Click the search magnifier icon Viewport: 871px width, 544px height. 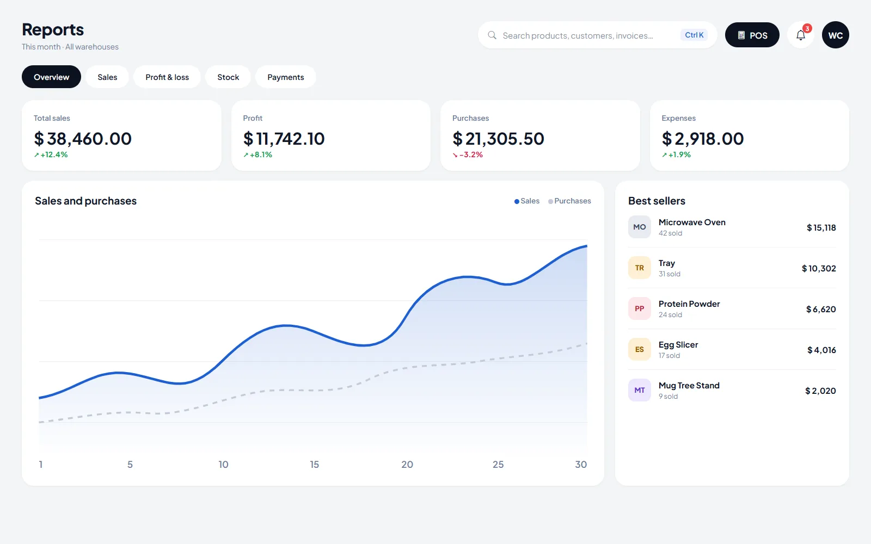click(492, 35)
